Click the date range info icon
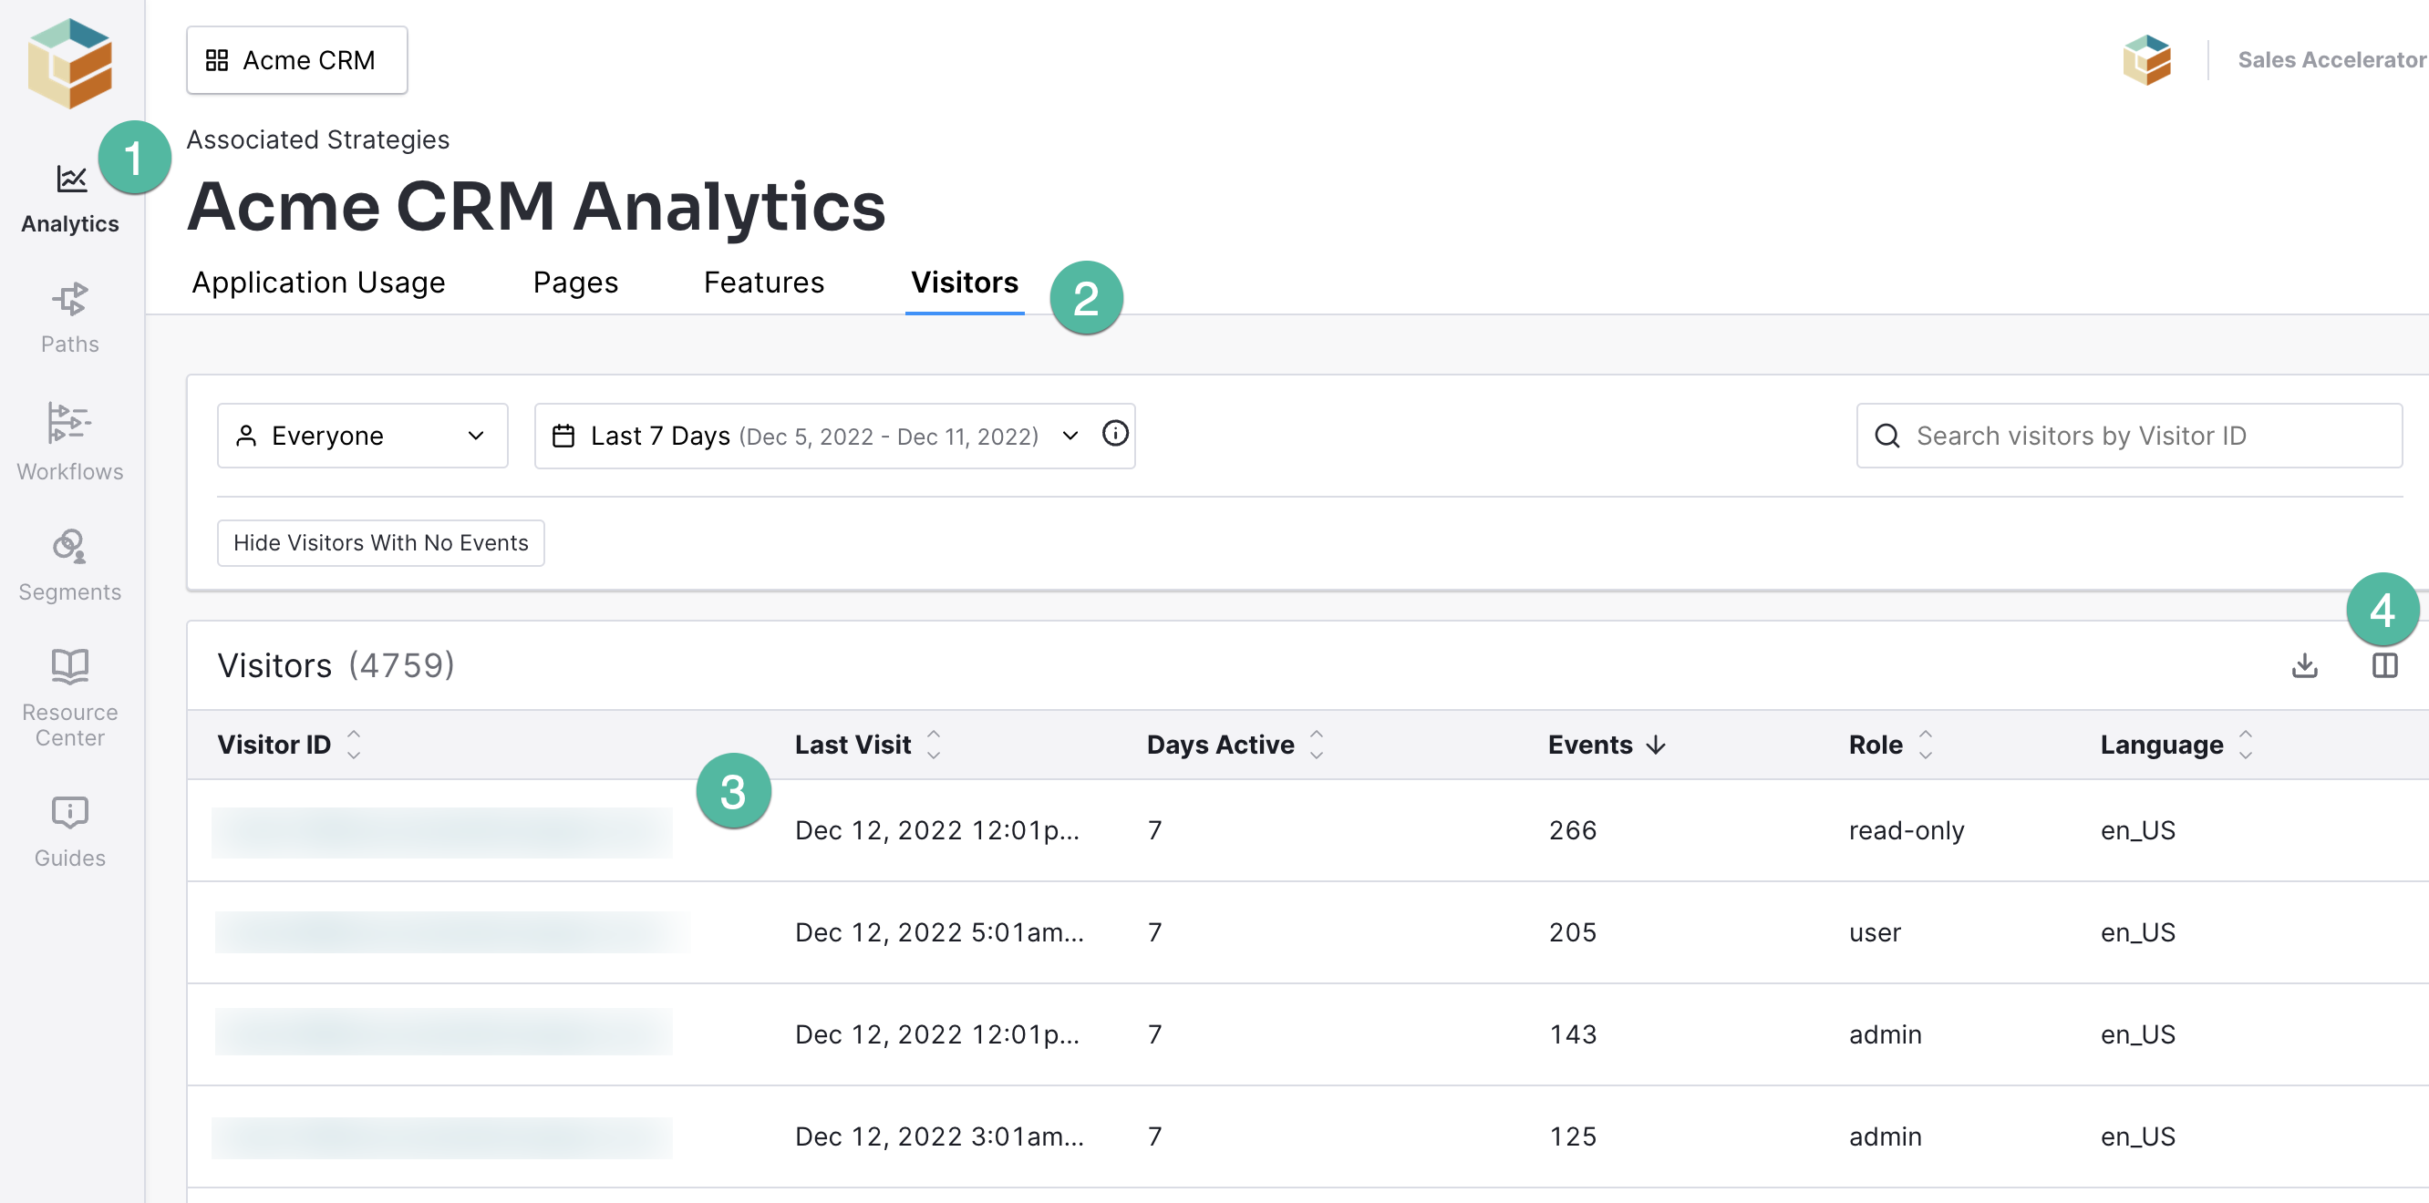This screenshot has width=2429, height=1203. (1114, 434)
